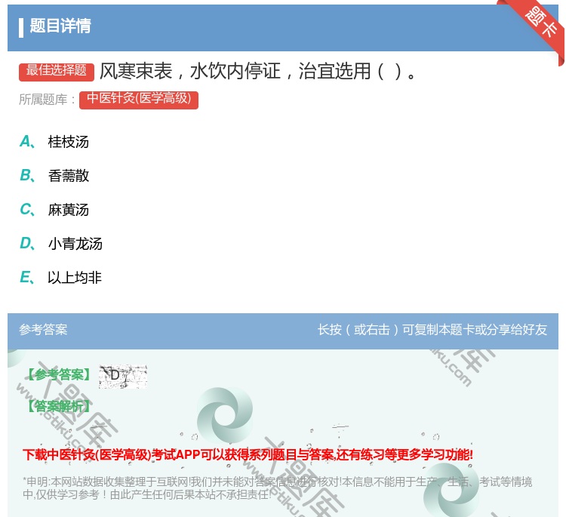Click the 【参考答案】 green label

[59, 375]
